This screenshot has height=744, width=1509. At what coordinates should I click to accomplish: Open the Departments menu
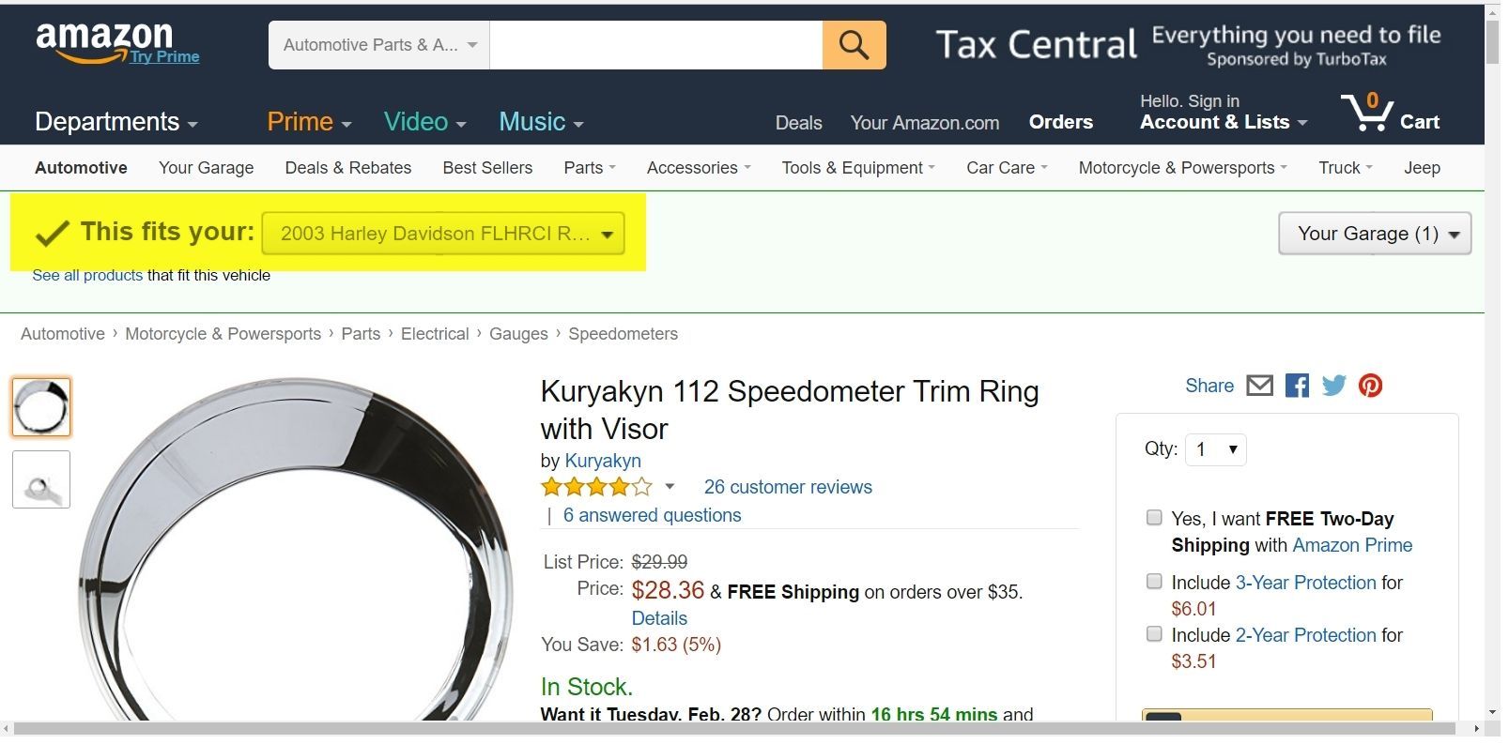115,122
